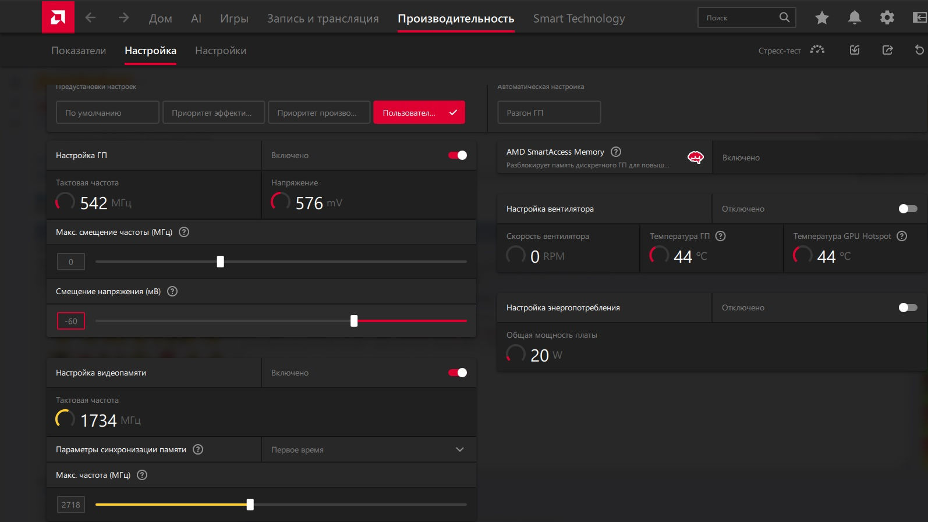Click the 542 МГц clock reading
This screenshot has height=522, width=928.
[105, 203]
